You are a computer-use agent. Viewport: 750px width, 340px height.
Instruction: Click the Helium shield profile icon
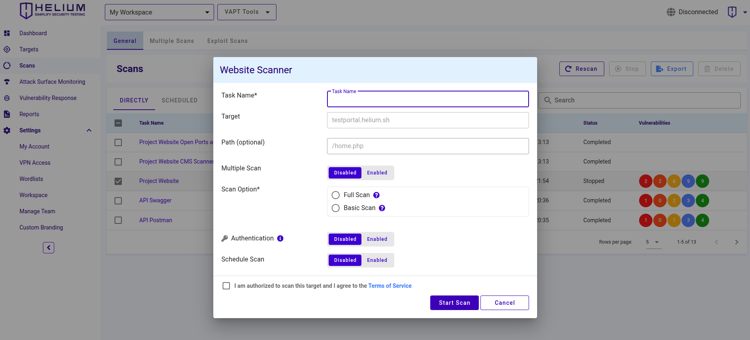pyautogui.click(x=732, y=12)
